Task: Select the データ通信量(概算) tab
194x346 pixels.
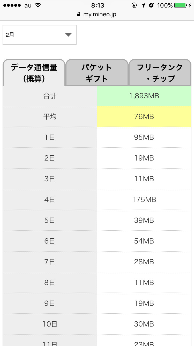Action: click(x=34, y=73)
